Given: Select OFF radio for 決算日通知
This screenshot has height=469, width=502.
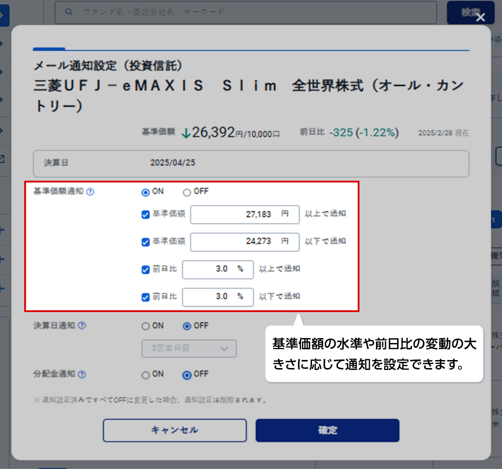Looking at the screenshot, I should 187,326.
